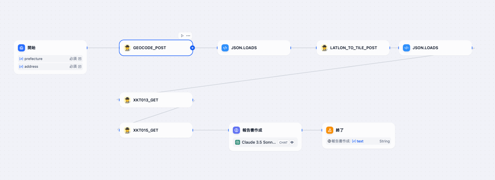The width and height of the screenshot is (495, 180).
Task: Open the three-dots menu above GEOCODE_POST
Action: (x=188, y=36)
